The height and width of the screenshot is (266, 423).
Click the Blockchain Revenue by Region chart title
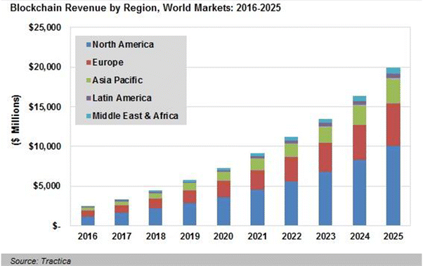pyautogui.click(x=145, y=8)
